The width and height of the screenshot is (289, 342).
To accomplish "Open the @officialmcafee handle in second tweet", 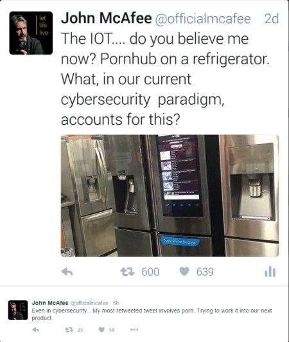I will coord(89,303).
